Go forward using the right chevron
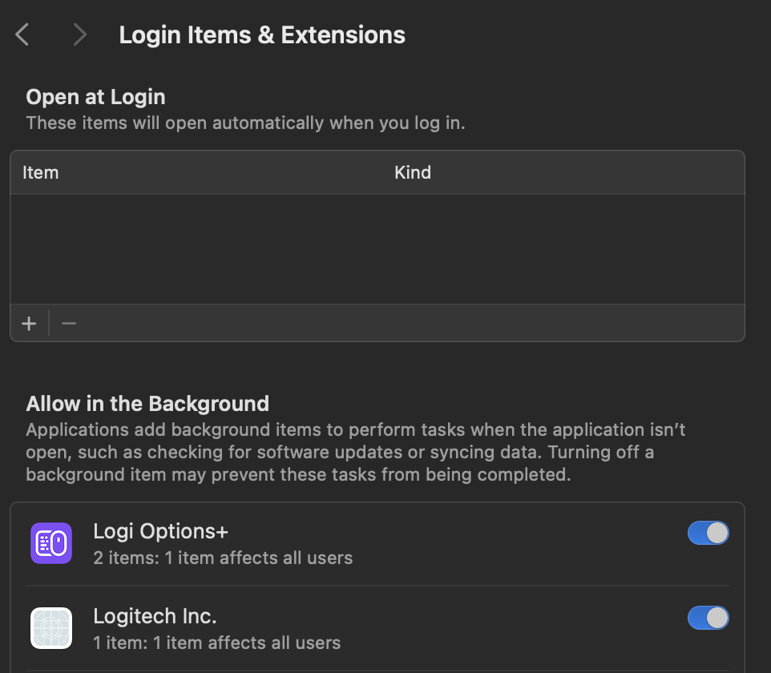The image size is (771, 673). (79, 34)
